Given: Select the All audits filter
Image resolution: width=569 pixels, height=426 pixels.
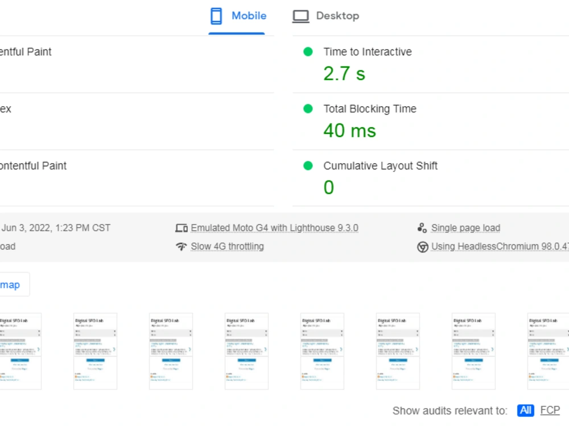Looking at the screenshot, I should point(525,411).
